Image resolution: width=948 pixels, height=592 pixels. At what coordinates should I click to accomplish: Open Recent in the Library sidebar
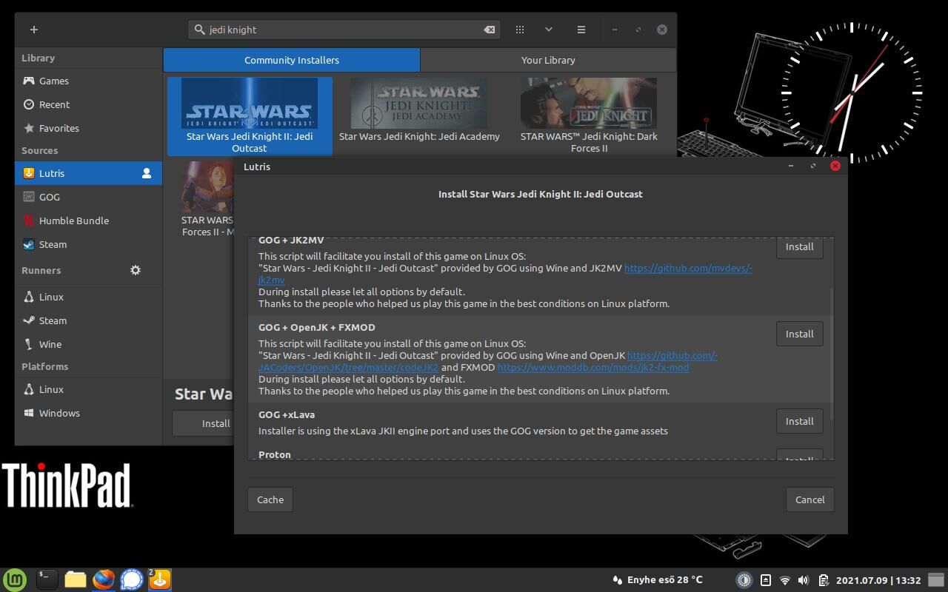88,104
